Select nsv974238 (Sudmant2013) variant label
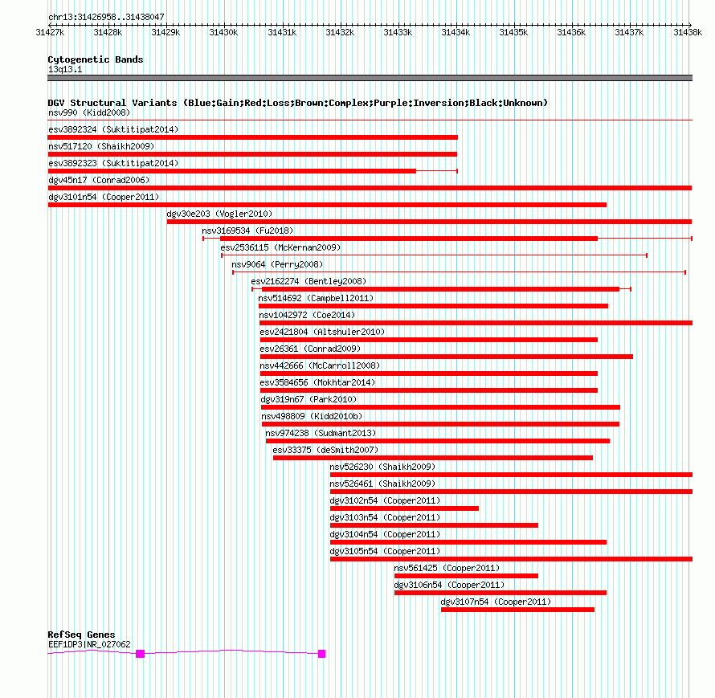The width and height of the screenshot is (715, 698). pyautogui.click(x=321, y=433)
